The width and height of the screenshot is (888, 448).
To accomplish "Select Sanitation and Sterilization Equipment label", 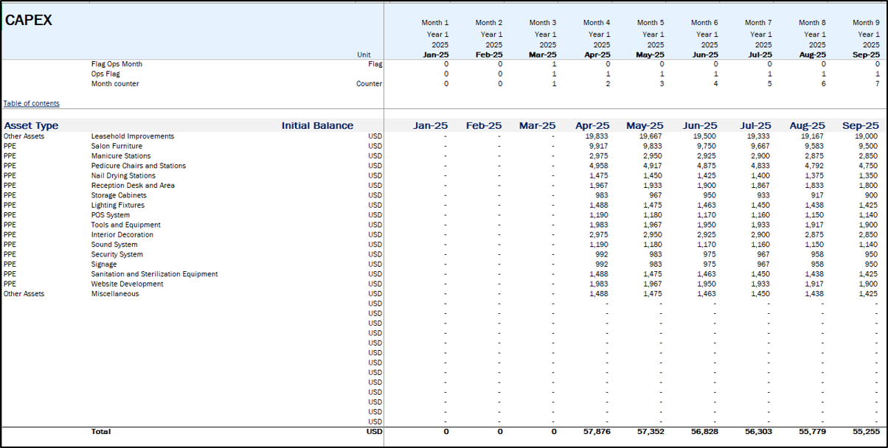I will (154, 274).
